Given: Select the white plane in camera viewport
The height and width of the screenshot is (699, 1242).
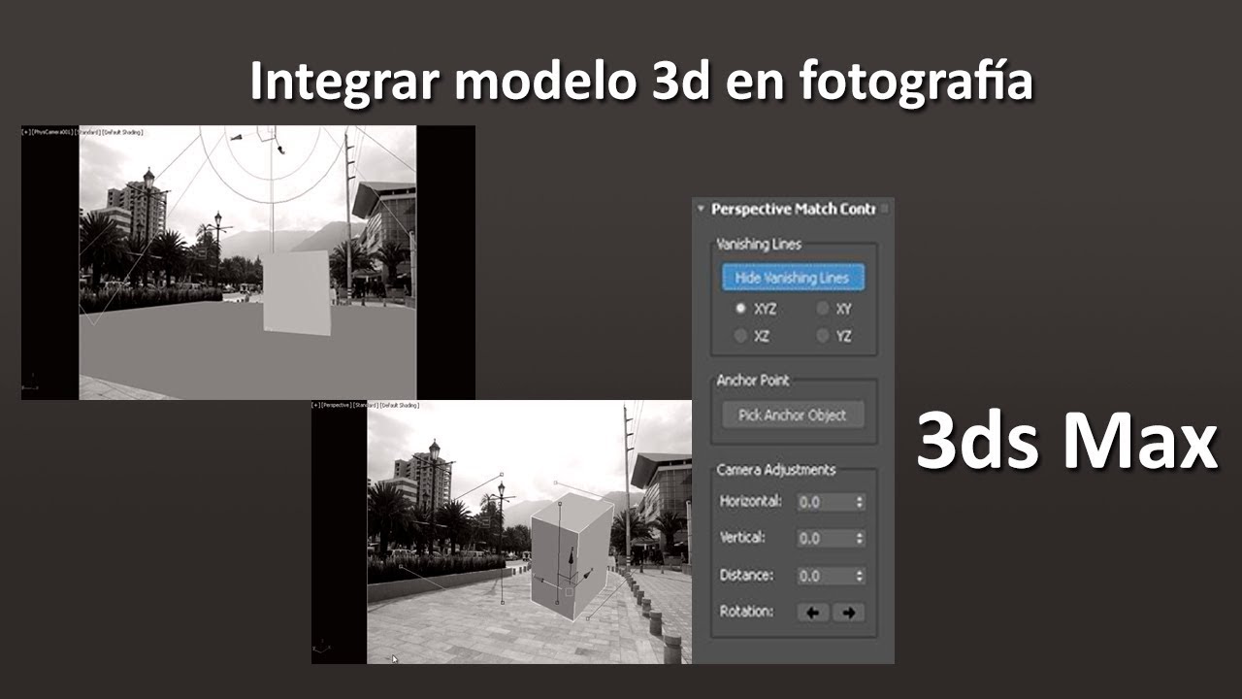Looking at the screenshot, I should point(297,293).
